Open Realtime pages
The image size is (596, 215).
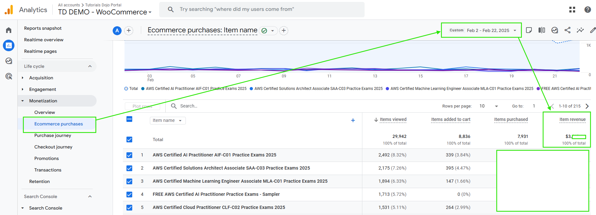tap(40, 51)
